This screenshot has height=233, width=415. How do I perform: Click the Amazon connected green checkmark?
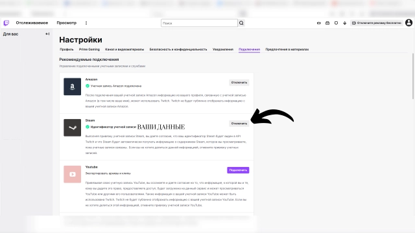point(88,86)
